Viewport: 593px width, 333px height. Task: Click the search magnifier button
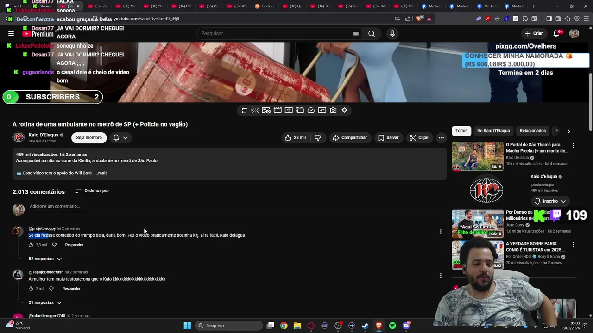(372, 33)
